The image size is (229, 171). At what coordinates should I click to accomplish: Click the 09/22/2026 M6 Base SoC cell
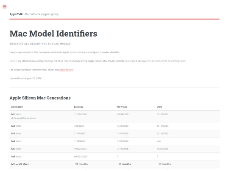pyautogui.click(x=80, y=157)
